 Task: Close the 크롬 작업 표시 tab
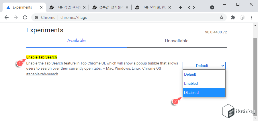tap(84, 7)
